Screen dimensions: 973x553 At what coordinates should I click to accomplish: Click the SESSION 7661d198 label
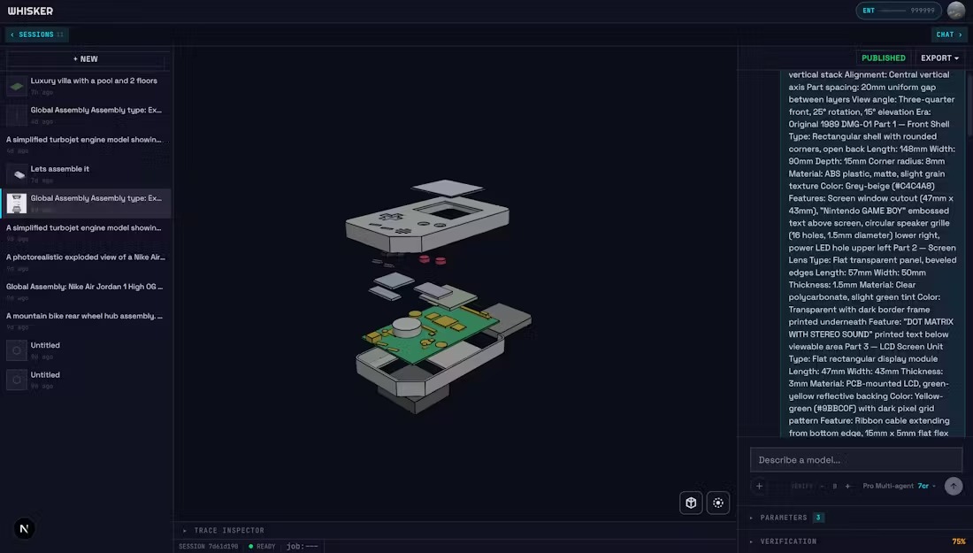(209, 546)
